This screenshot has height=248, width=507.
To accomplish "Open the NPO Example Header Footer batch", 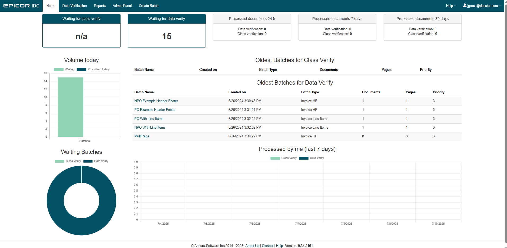I will click(156, 101).
